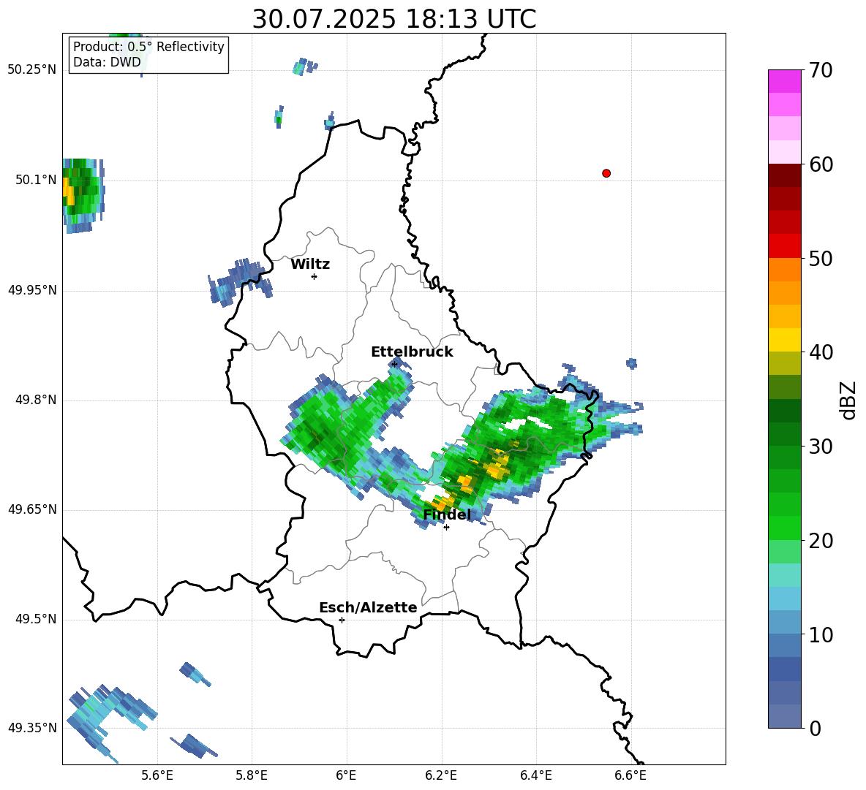The height and width of the screenshot is (790, 866).
Task: Click the bright green colorbar segment at 20
Action: (x=785, y=528)
